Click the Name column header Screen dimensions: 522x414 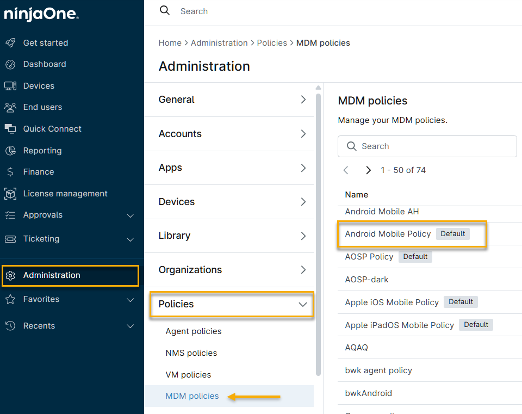[x=356, y=195]
